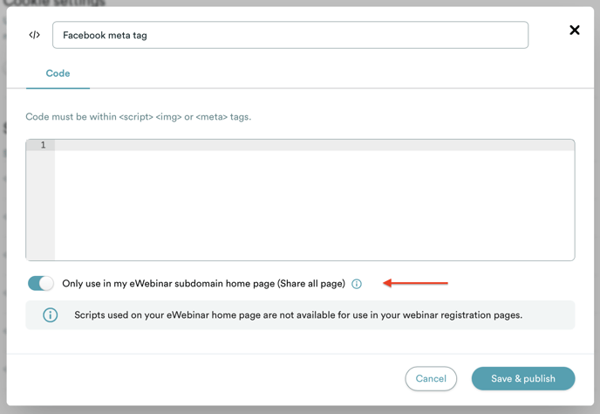Click the gray gutter below line number 1
The image size is (600, 414).
coord(41,205)
